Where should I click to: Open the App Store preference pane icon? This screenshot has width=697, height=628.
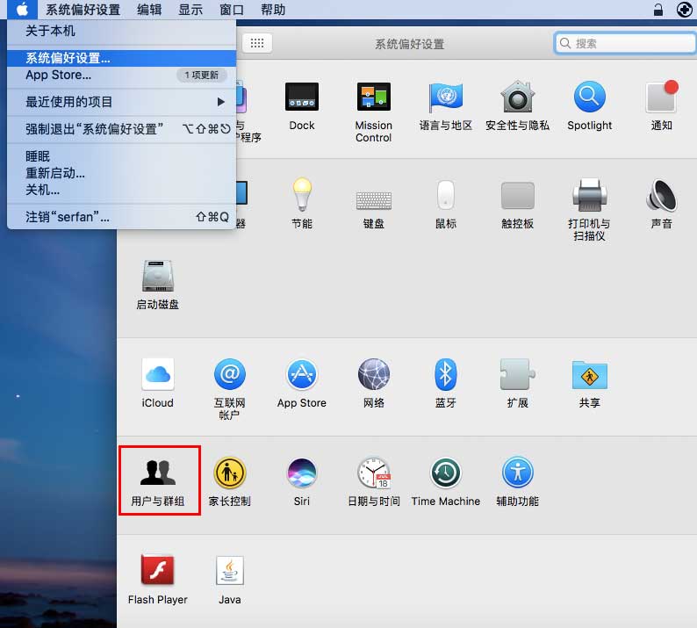point(302,374)
